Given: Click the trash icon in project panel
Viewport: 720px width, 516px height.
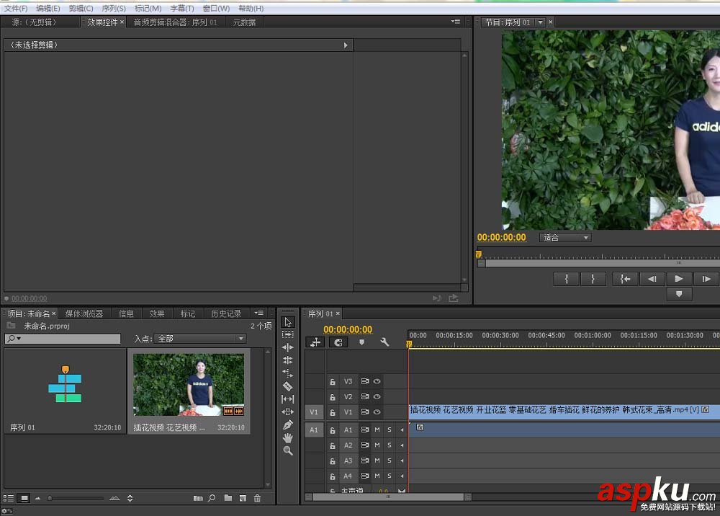Looking at the screenshot, I should tap(257, 498).
